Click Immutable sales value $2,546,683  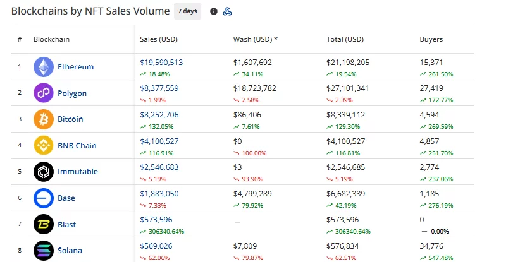159,167
